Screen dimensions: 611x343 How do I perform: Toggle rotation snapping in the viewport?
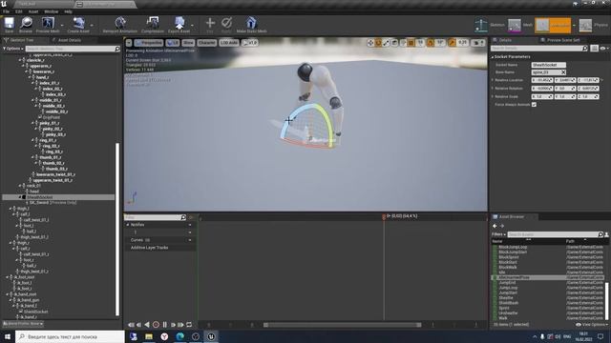(431, 43)
